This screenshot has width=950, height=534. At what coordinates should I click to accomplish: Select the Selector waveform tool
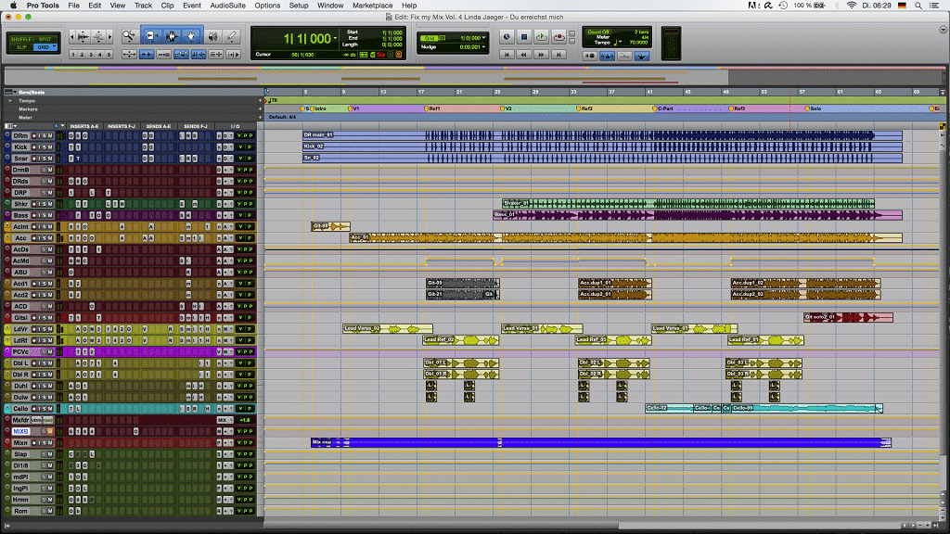coord(172,36)
